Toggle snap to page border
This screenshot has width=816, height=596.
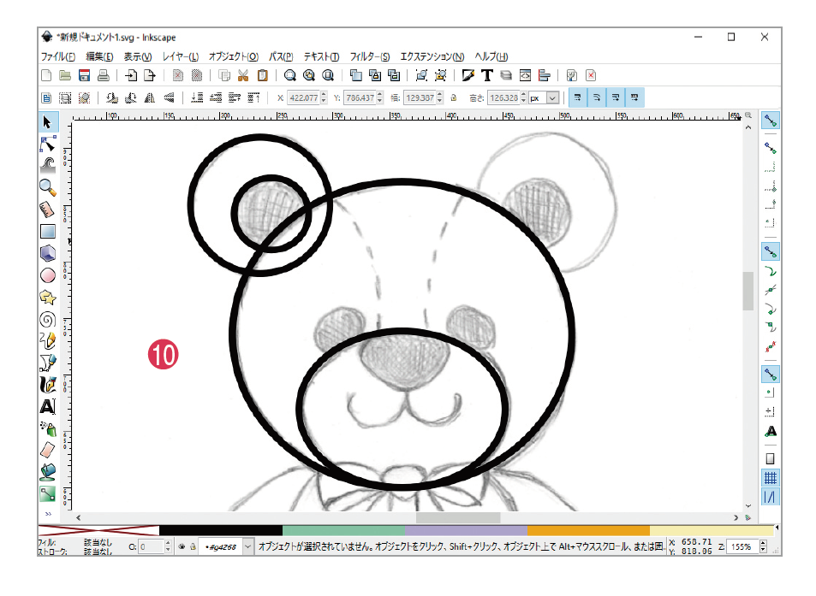(x=771, y=459)
